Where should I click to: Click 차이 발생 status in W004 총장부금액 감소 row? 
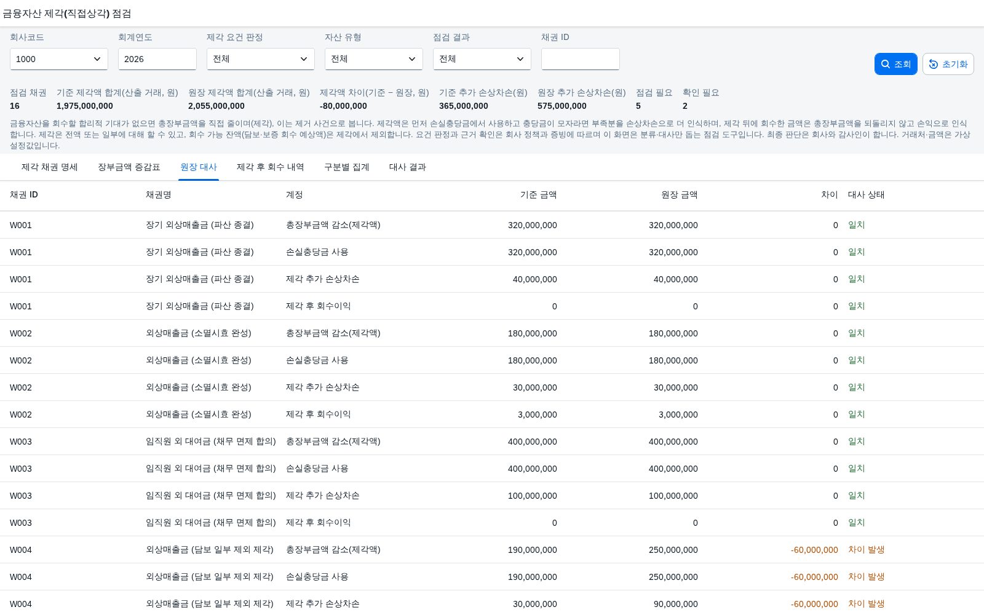coord(867,550)
